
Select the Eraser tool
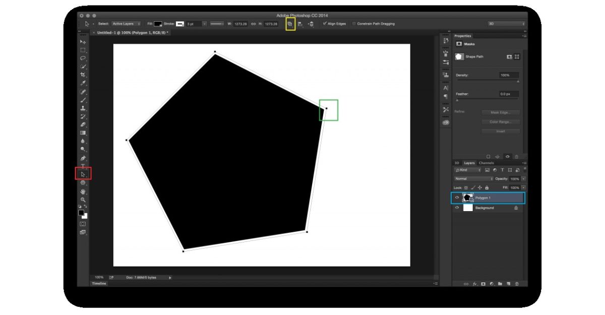click(x=83, y=124)
